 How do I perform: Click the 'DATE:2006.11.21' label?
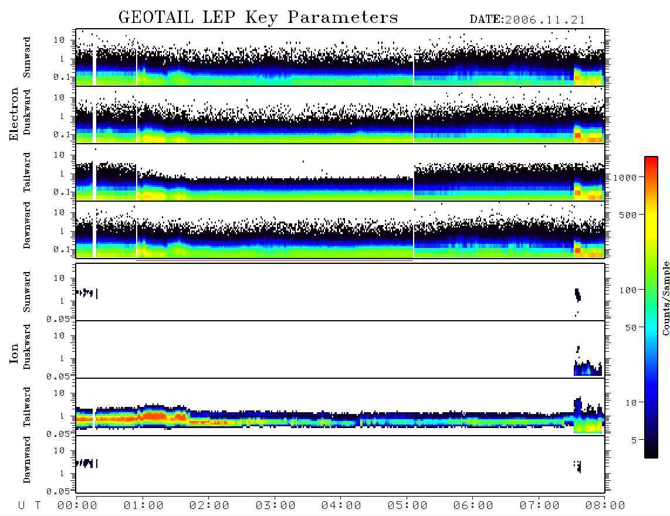coord(527,20)
